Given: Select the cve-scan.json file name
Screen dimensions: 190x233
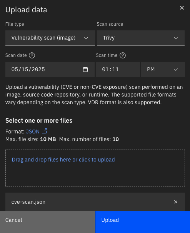Looking at the screenshot, I should tap(28, 202).
